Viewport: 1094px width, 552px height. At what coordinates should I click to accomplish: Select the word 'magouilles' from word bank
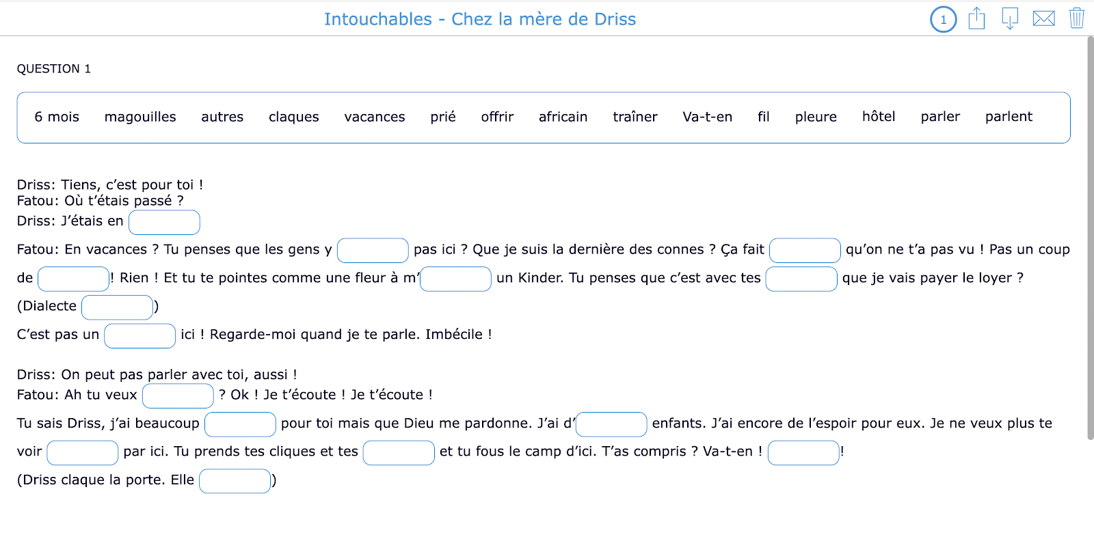pos(140,117)
